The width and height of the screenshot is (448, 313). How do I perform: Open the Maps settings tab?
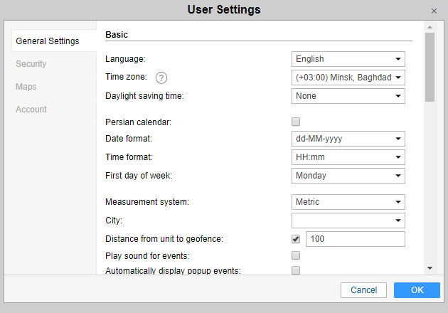[x=26, y=87]
